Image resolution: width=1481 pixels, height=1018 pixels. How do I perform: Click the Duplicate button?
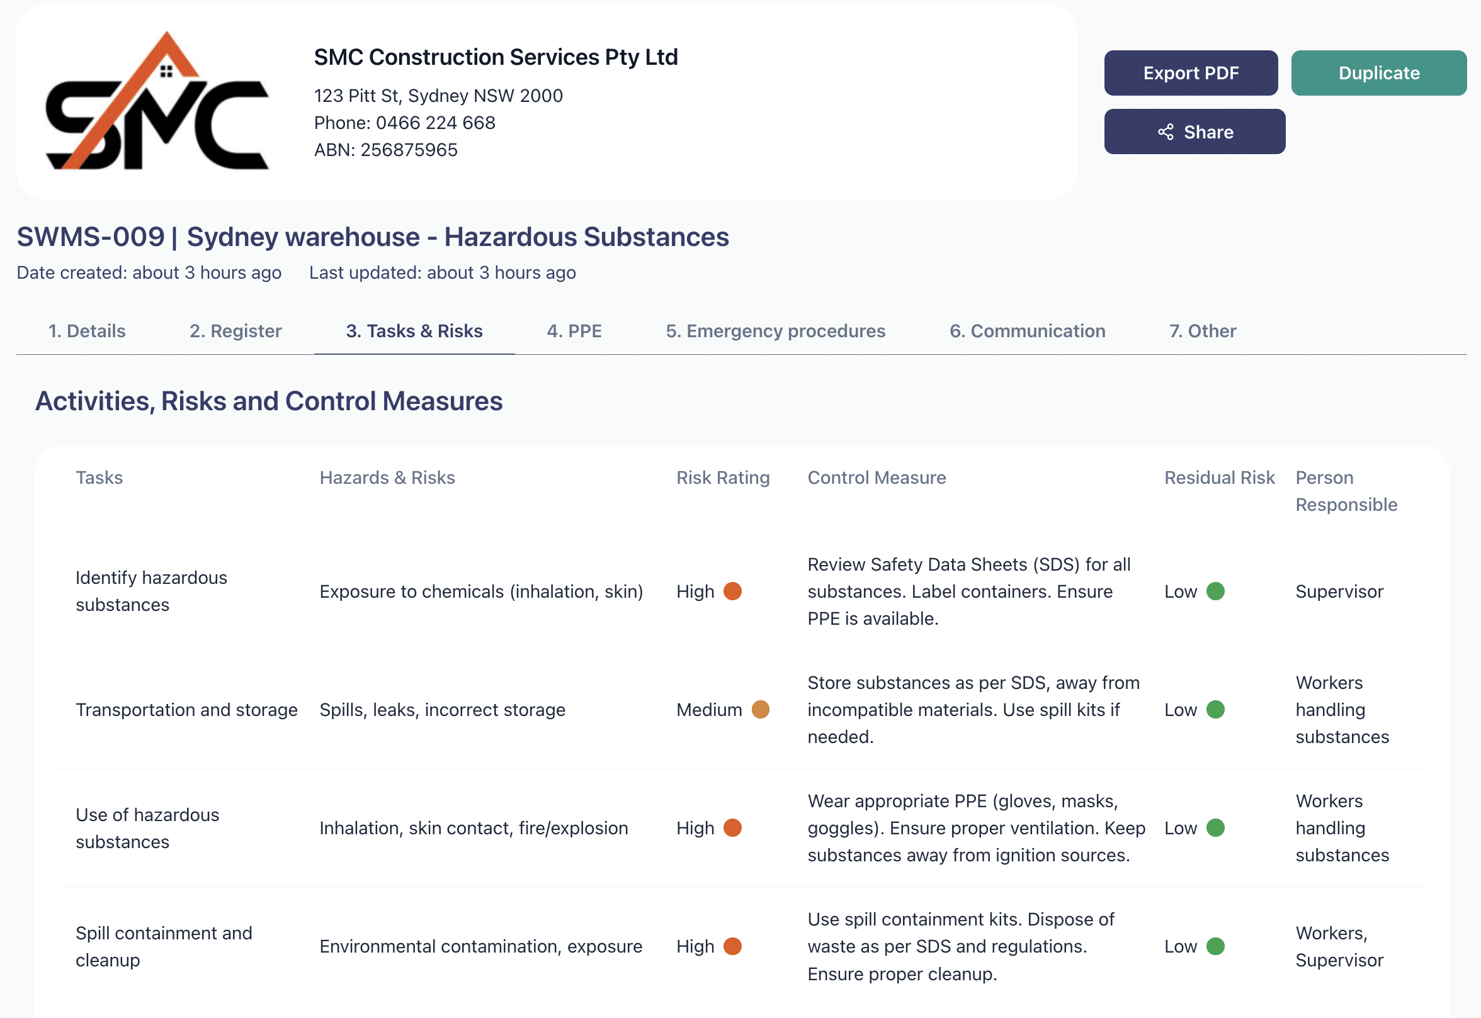[x=1379, y=73]
